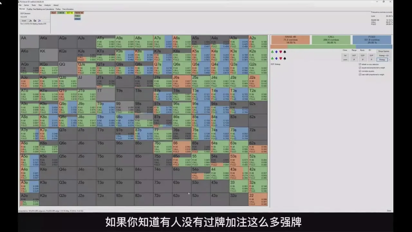Viewport: 412px width, 232px height.
Task: Select the diamond suit in the lower suit row
Action: coord(276,58)
